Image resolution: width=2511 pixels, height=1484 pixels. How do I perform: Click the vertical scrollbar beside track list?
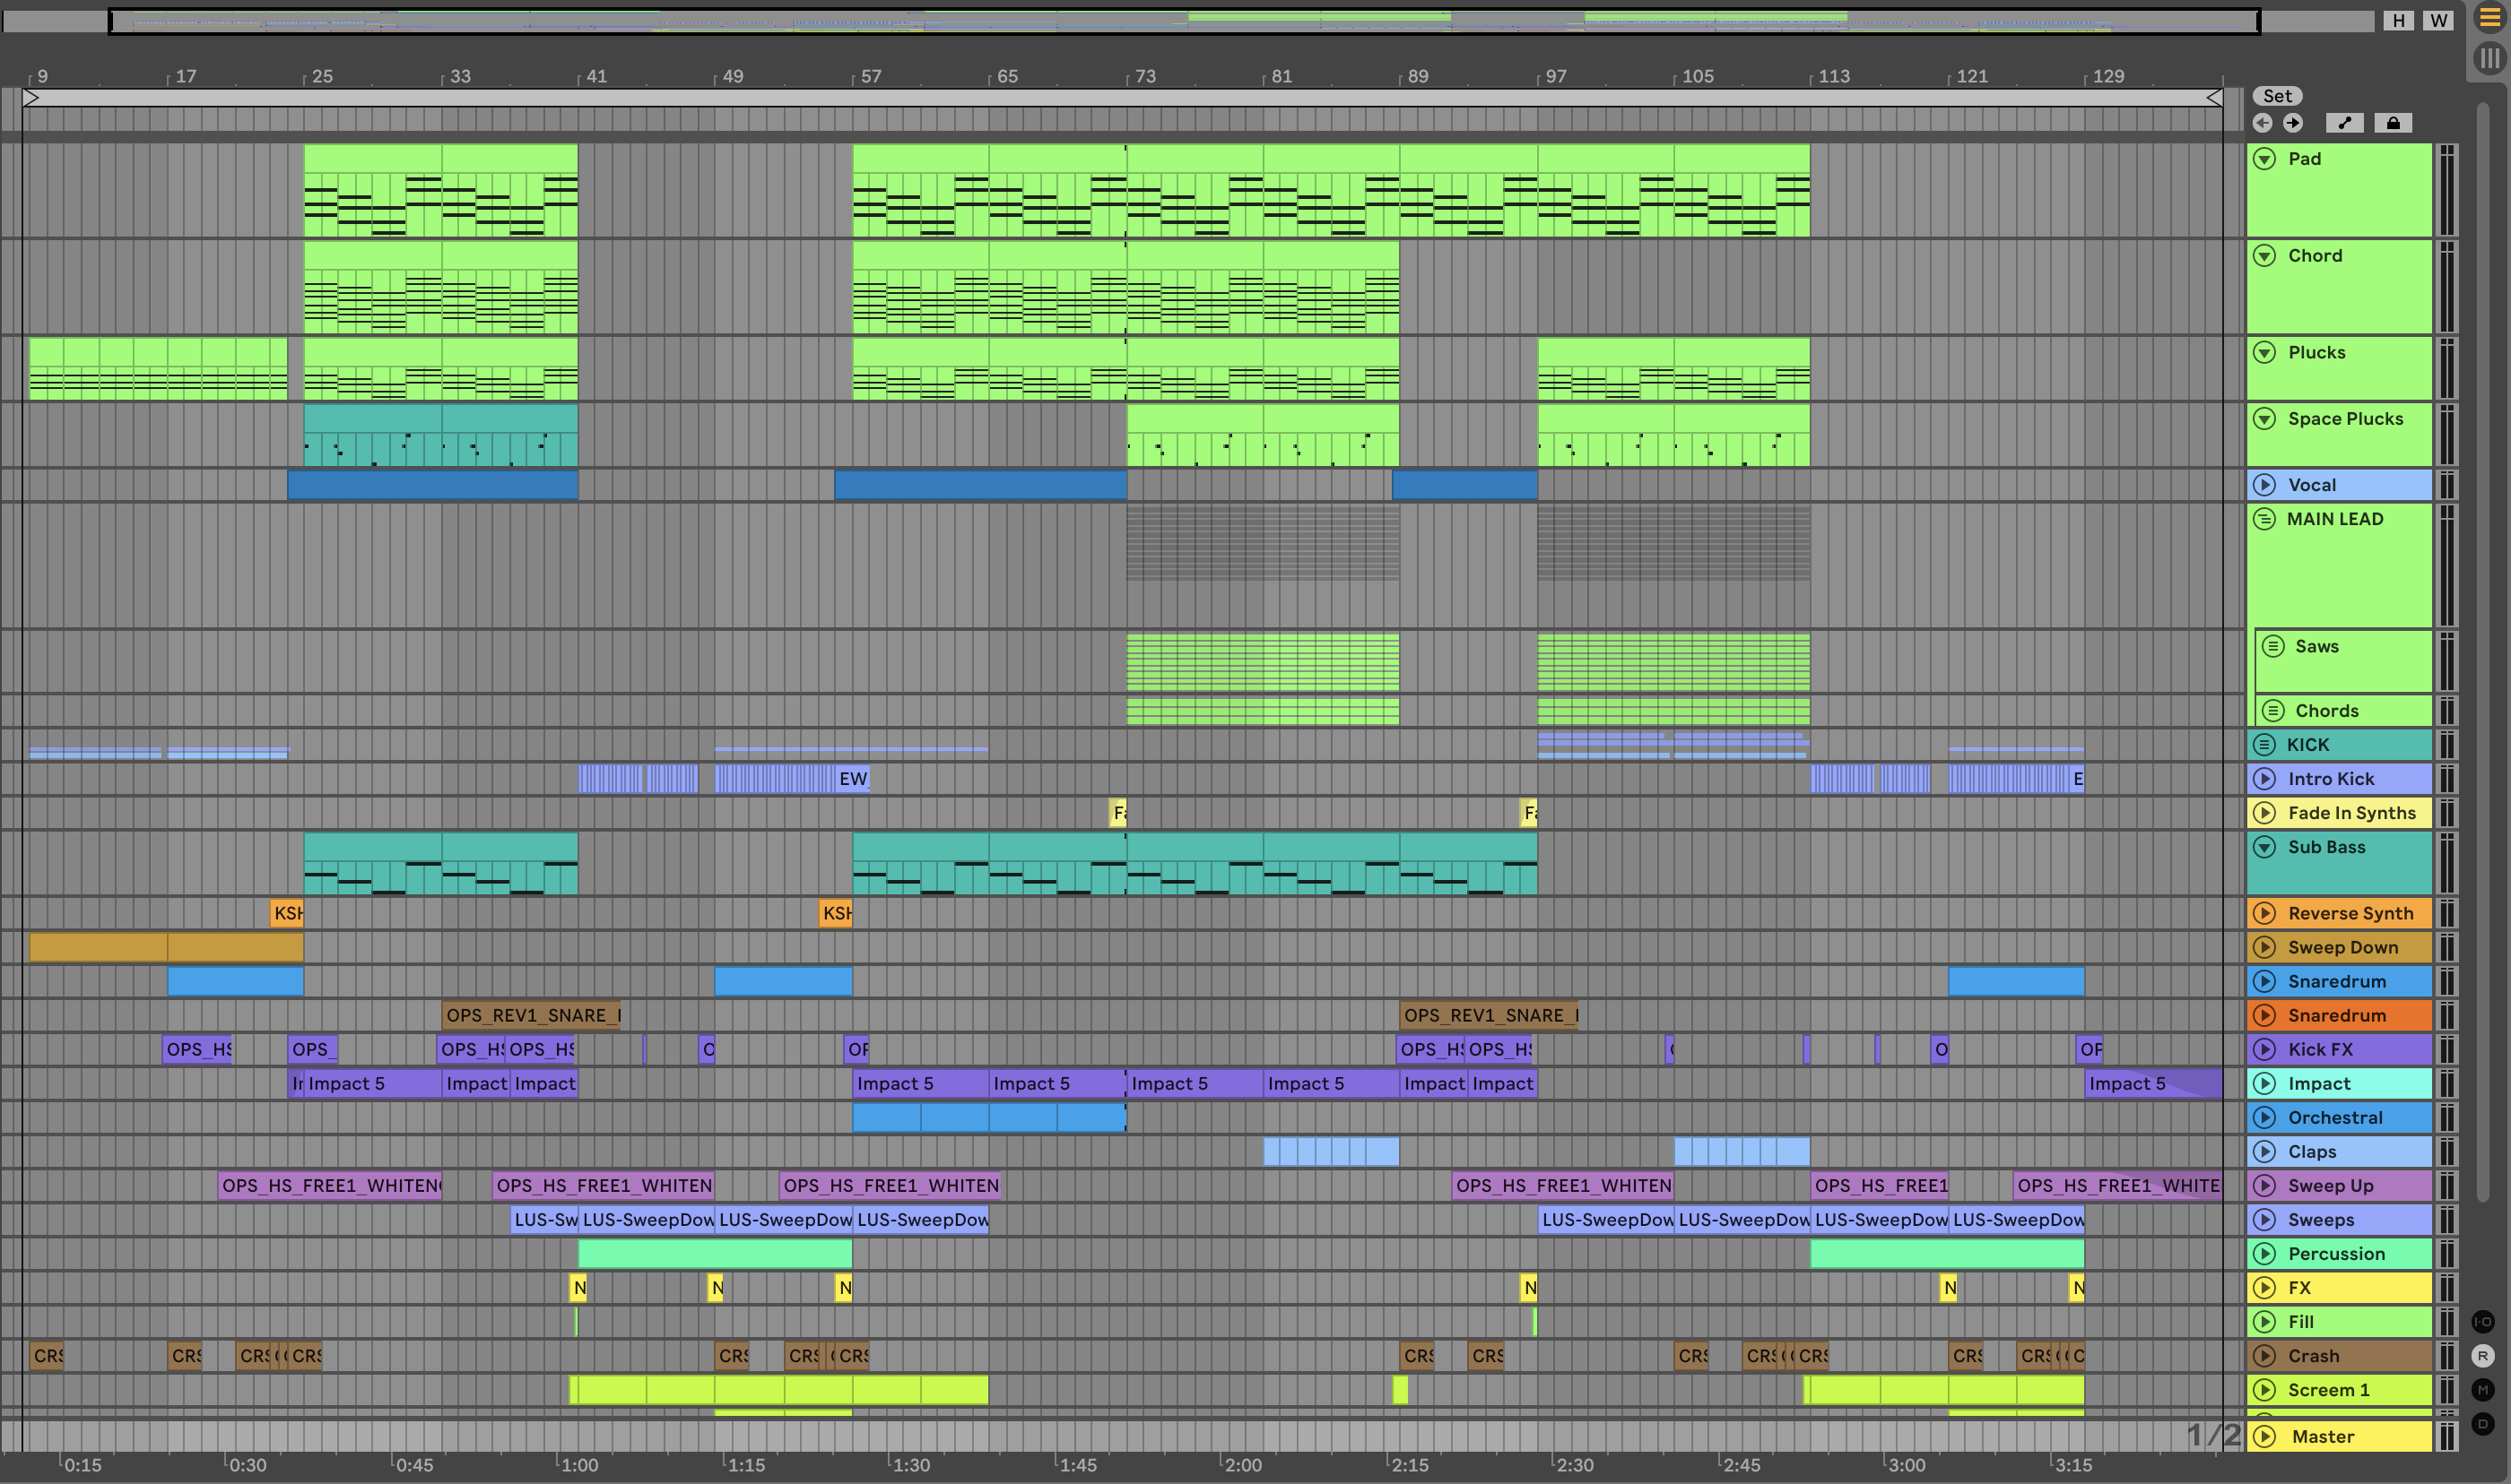pyautogui.click(x=2483, y=650)
